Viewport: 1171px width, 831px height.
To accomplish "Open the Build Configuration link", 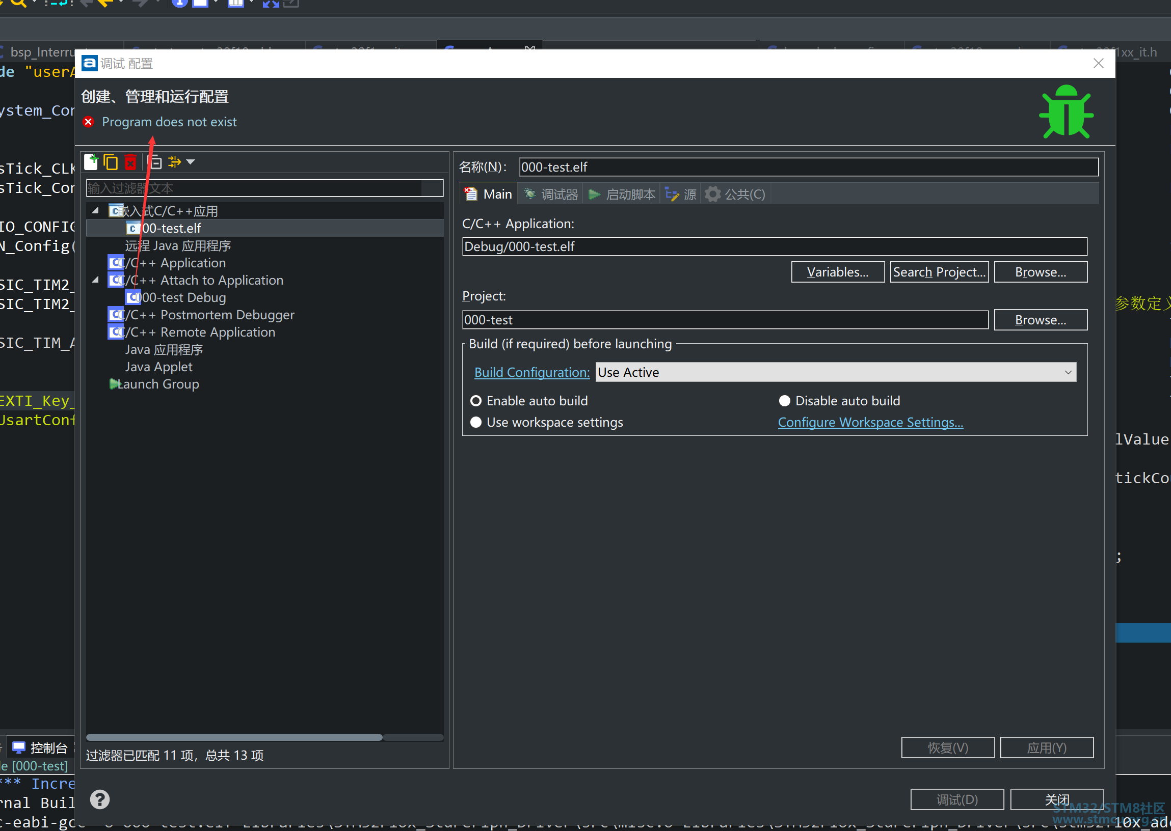I will 532,372.
